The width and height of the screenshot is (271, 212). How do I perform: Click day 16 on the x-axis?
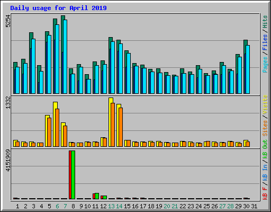point(135,206)
